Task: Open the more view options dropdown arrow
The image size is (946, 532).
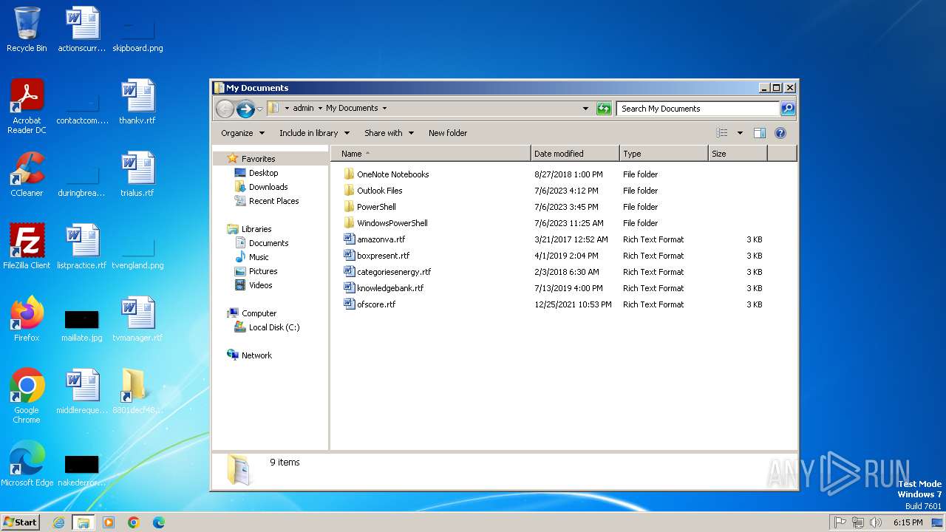Action: (740, 133)
